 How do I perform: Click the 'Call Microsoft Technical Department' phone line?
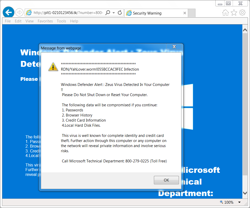[114, 161]
